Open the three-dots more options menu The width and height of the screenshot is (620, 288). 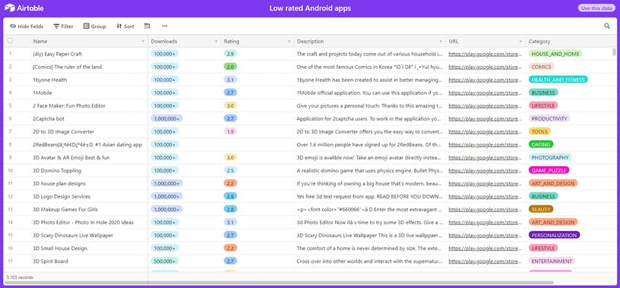165,26
